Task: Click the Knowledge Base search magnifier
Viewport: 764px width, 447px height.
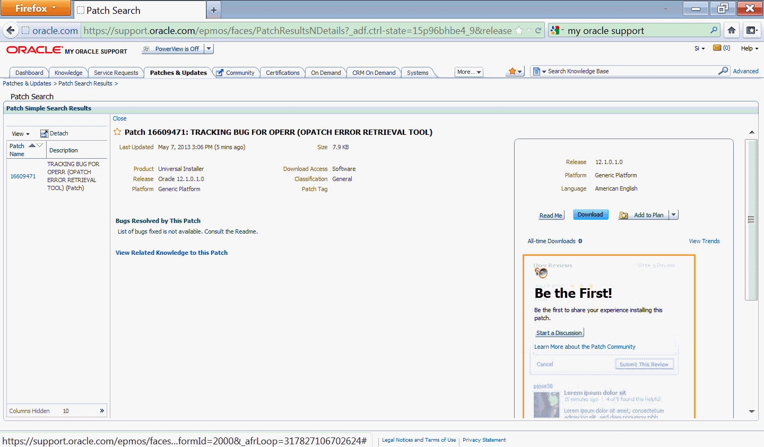Action: point(723,71)
